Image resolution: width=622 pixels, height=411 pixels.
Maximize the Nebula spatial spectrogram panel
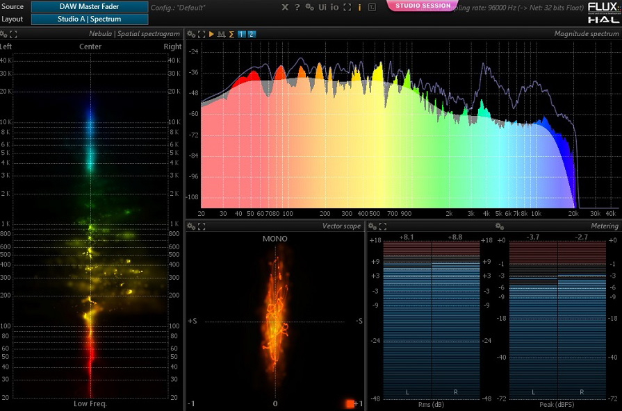pos(14,34)
